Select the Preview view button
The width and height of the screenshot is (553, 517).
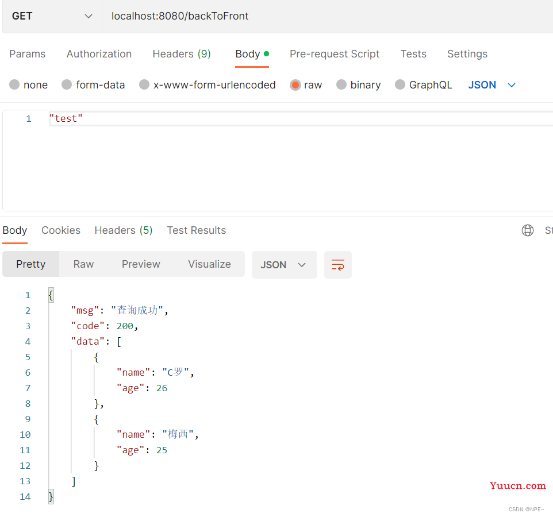coord(141,264)
